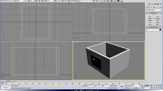Open the Schematic View
The image size is (163, 91).
pos(108,1)
